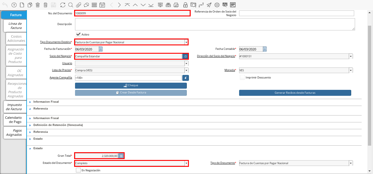Image resolution: width=373 pixels, height=174 pixels.
Task: Create a new record with blank page icon
Action: pyautogui.click(x=22, y=5)
